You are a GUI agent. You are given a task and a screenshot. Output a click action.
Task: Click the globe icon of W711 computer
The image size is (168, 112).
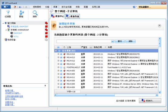click(x=12, y=36)
